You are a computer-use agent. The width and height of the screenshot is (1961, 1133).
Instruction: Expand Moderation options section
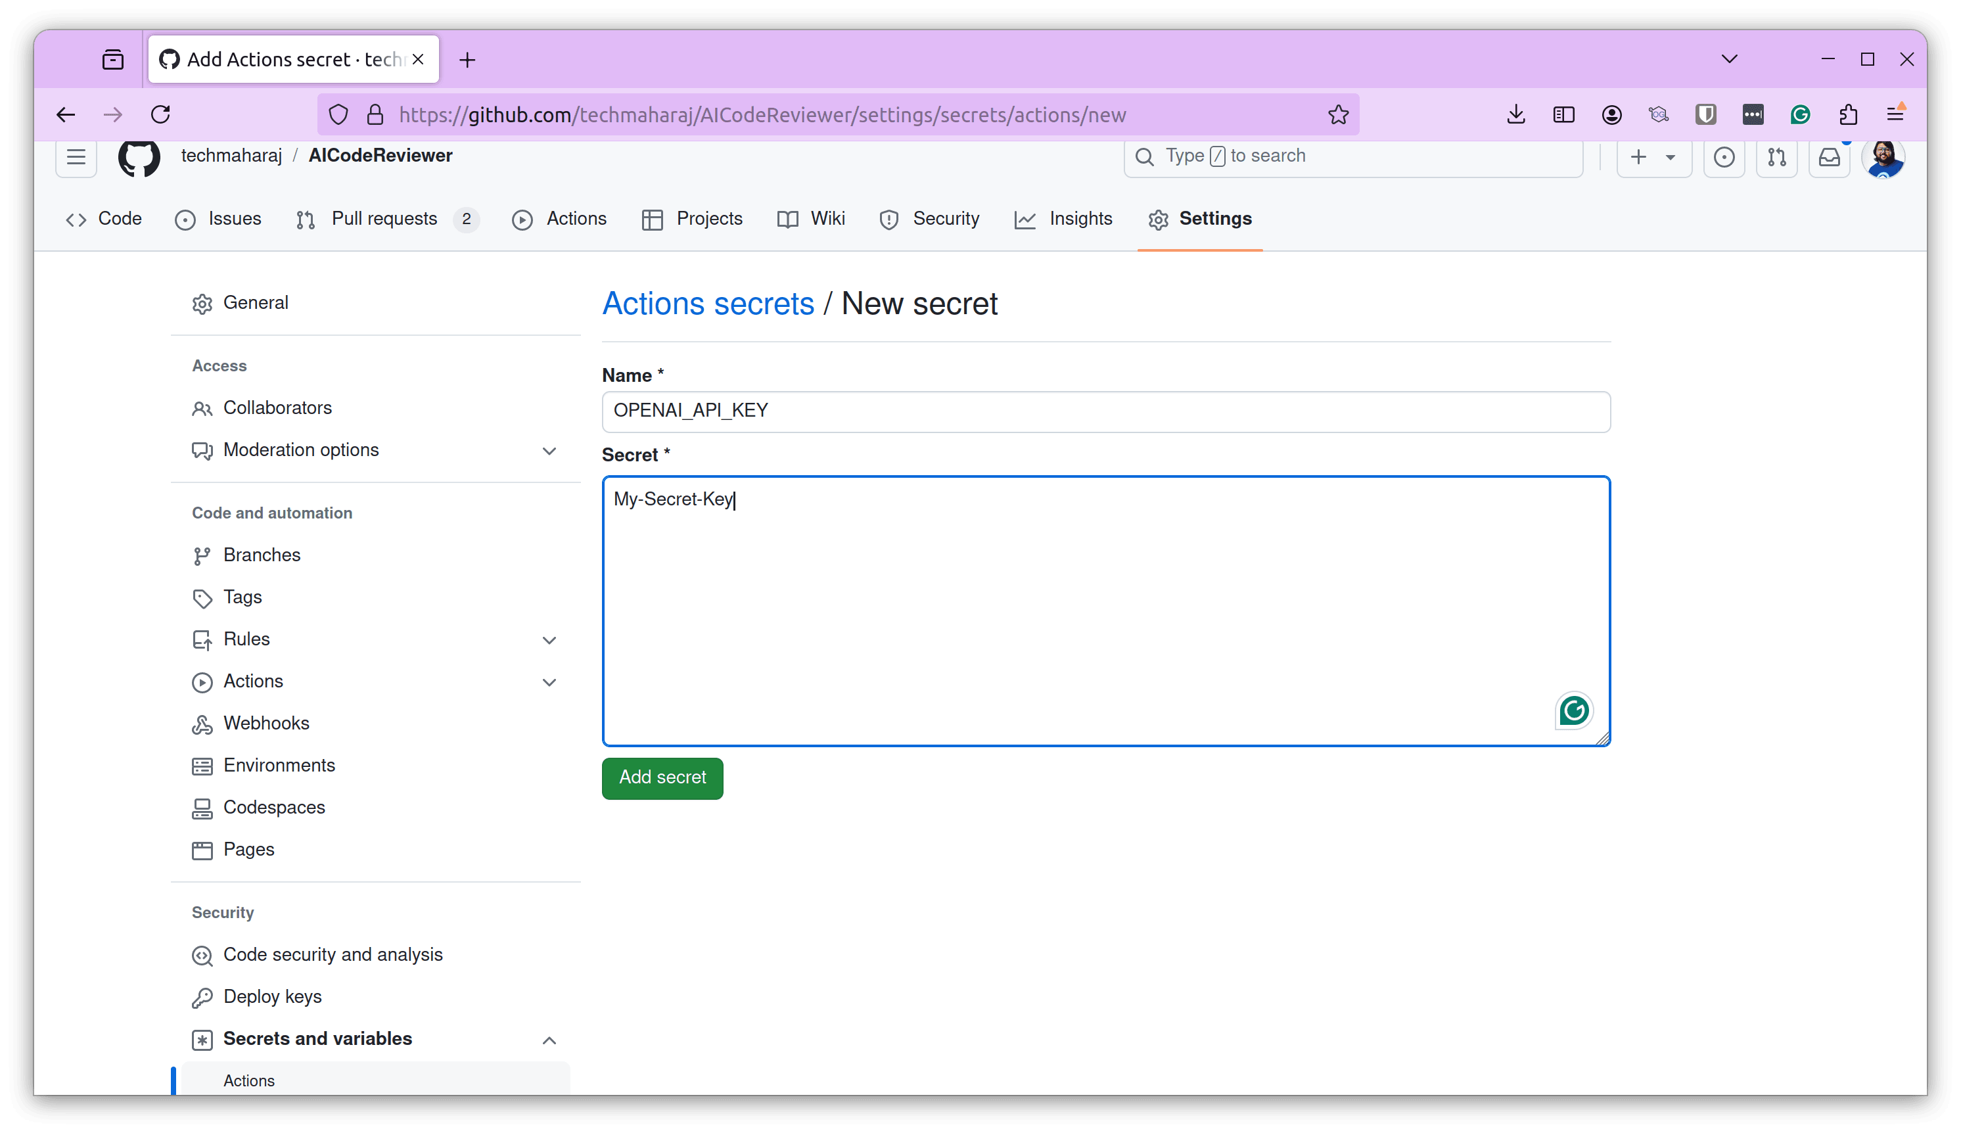tap(549, 451)
